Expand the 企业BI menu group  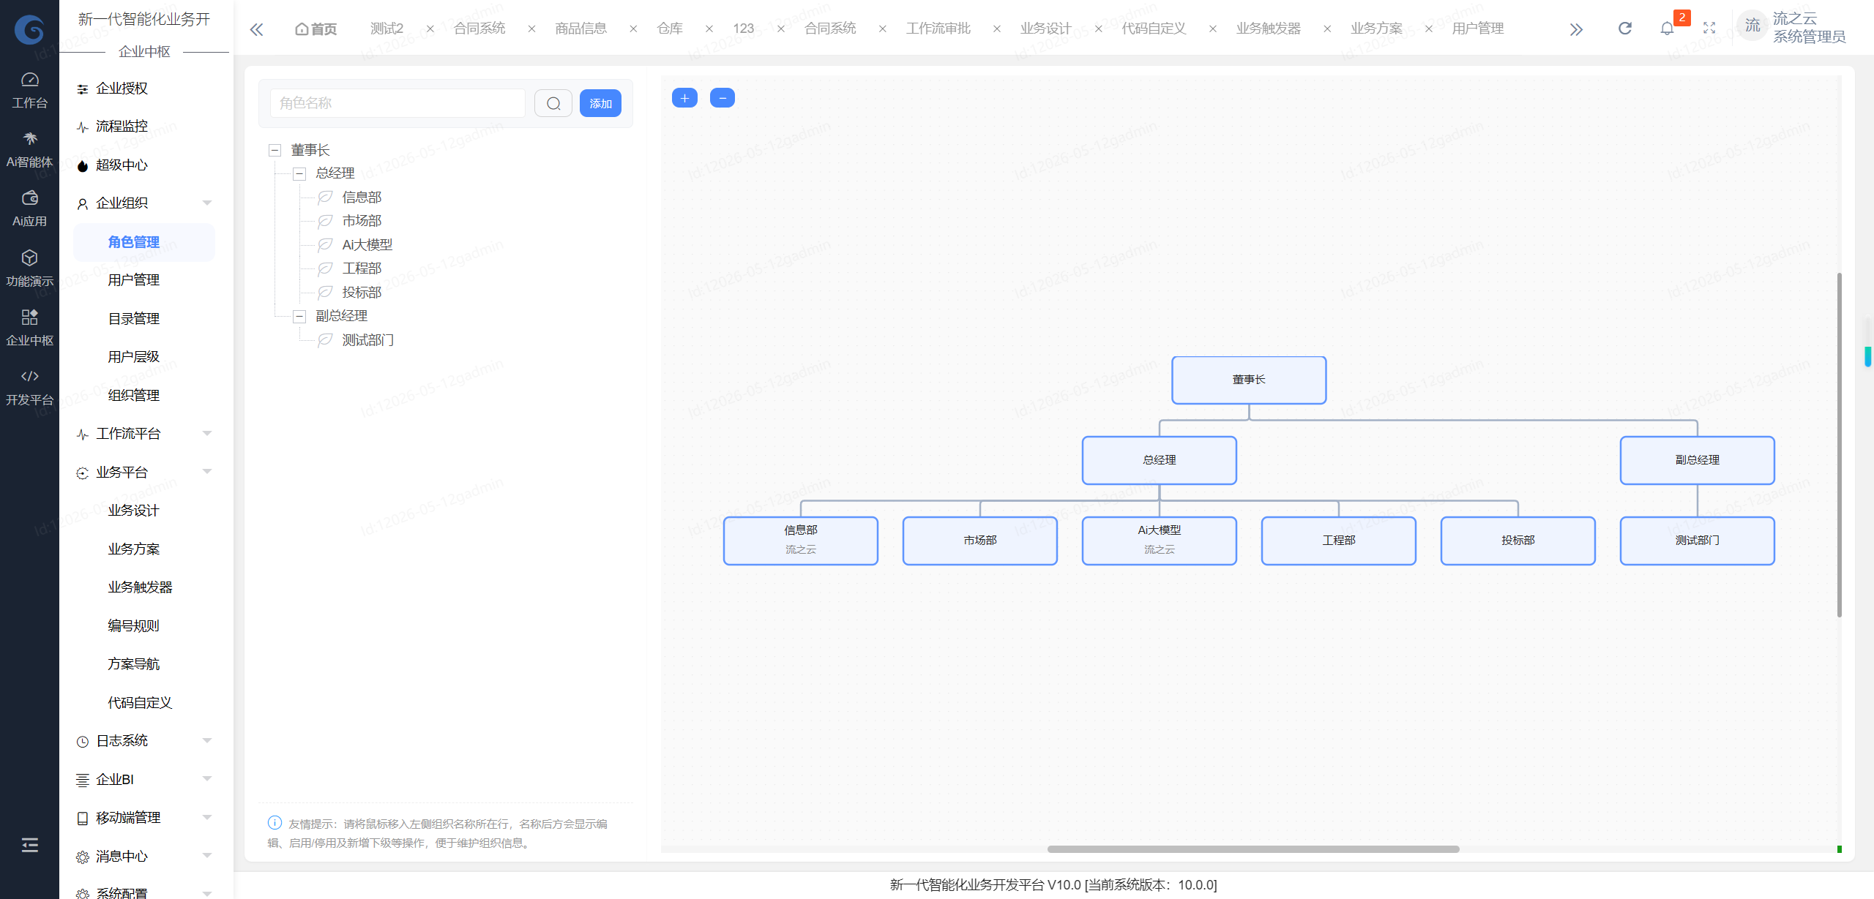pyautogui.click(x=207, y=780)
